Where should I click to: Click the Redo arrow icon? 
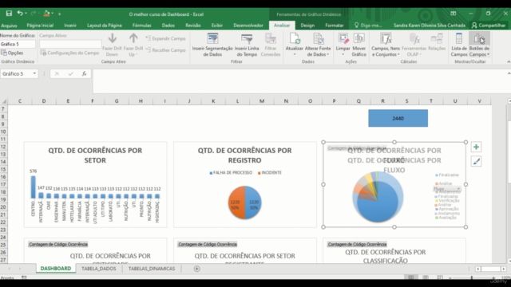pyautogui.click(x=33, y=14)
